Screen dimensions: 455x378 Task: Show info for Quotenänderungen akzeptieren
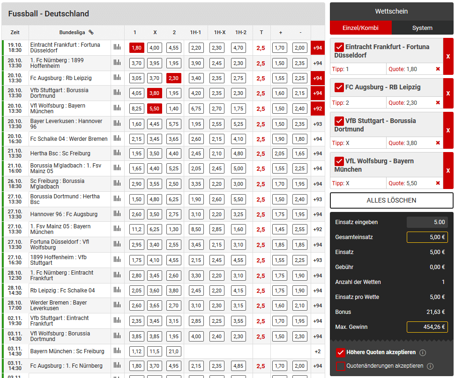coord(430,366)
